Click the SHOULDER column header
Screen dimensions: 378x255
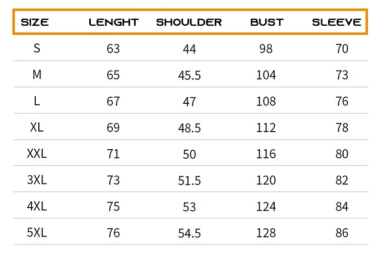click(x=189, y=22)
